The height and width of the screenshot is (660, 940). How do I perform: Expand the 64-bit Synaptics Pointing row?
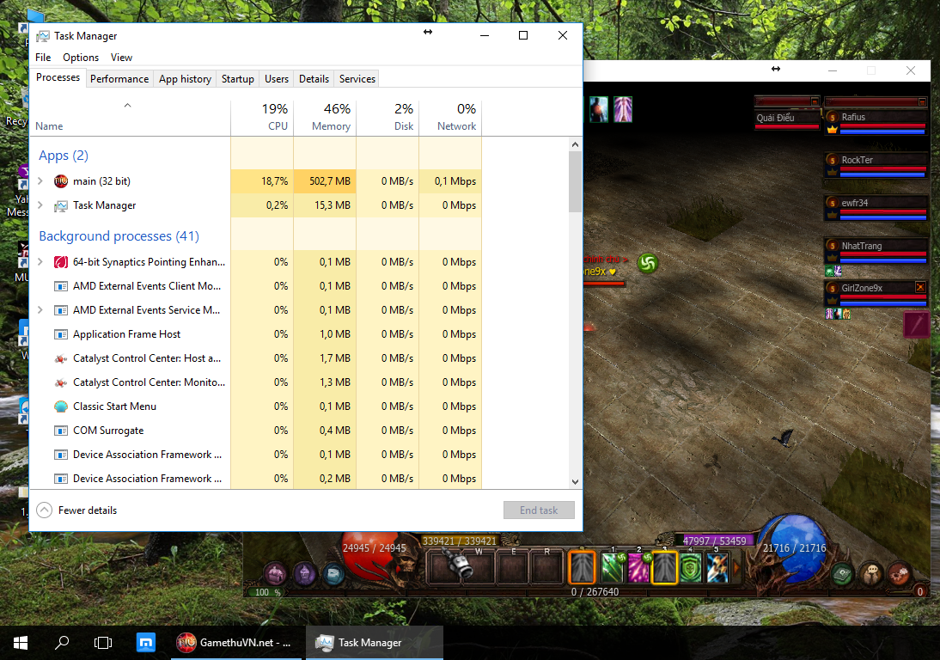click(x=40, y=262)
